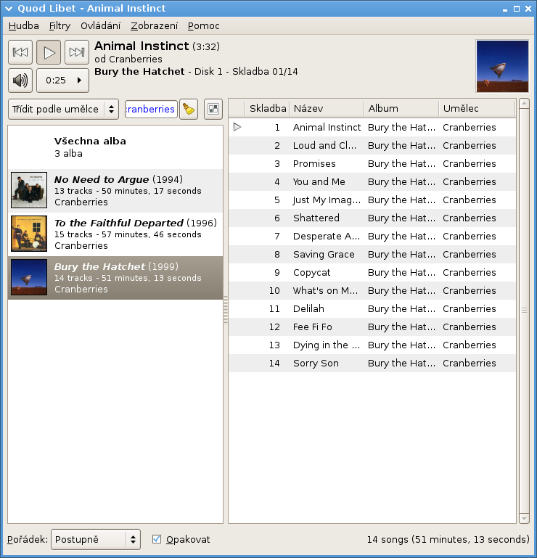Open the Filtry menu
537x558 pixels.
click(60, 26)
